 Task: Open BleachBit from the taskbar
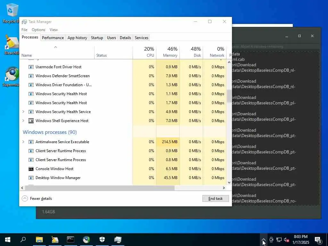[55, 240]
